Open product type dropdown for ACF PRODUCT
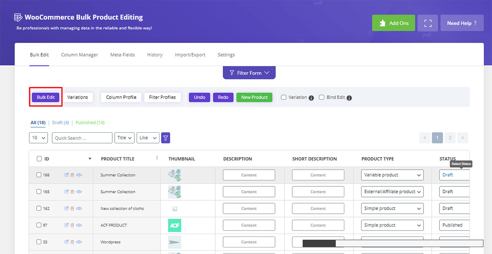This screenshot has height=254, width=492. pyautogui.click(x=392, y=225)
